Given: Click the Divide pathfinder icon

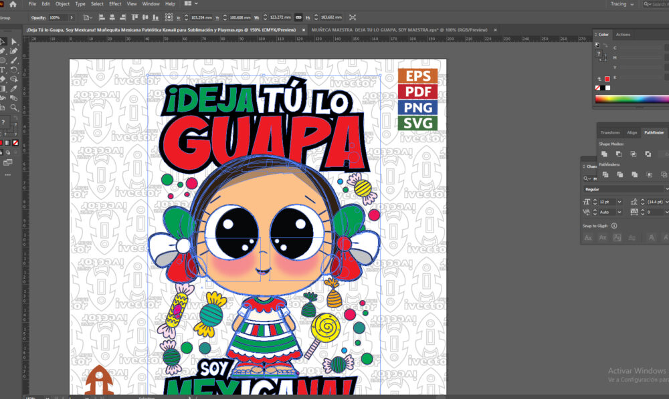Looking at the screenshot, I should point(605,174).
